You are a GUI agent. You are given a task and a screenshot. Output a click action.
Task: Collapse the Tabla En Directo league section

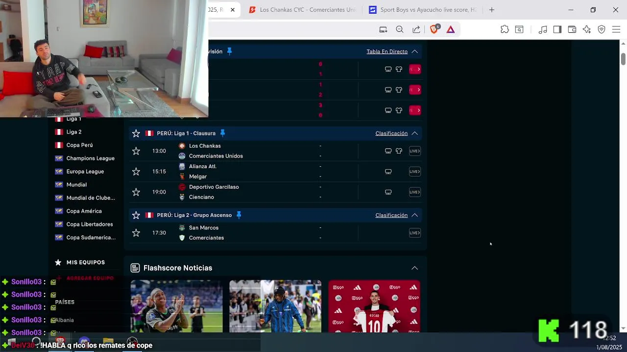click(x=414, y=51)
